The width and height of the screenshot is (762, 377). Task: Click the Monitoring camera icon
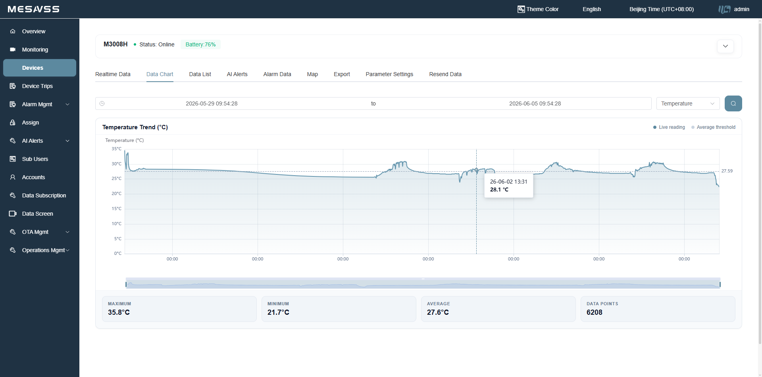click(13, 50)
